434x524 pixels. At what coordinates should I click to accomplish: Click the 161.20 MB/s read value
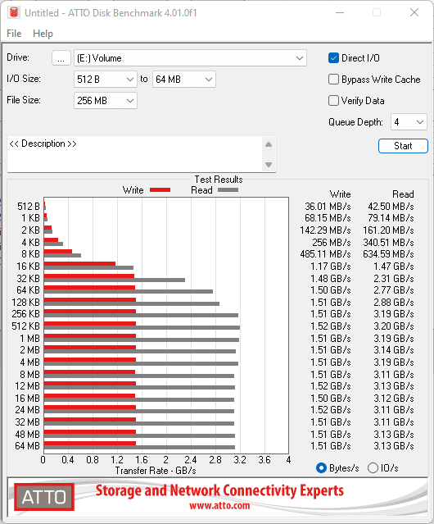(x=388, y=230)
